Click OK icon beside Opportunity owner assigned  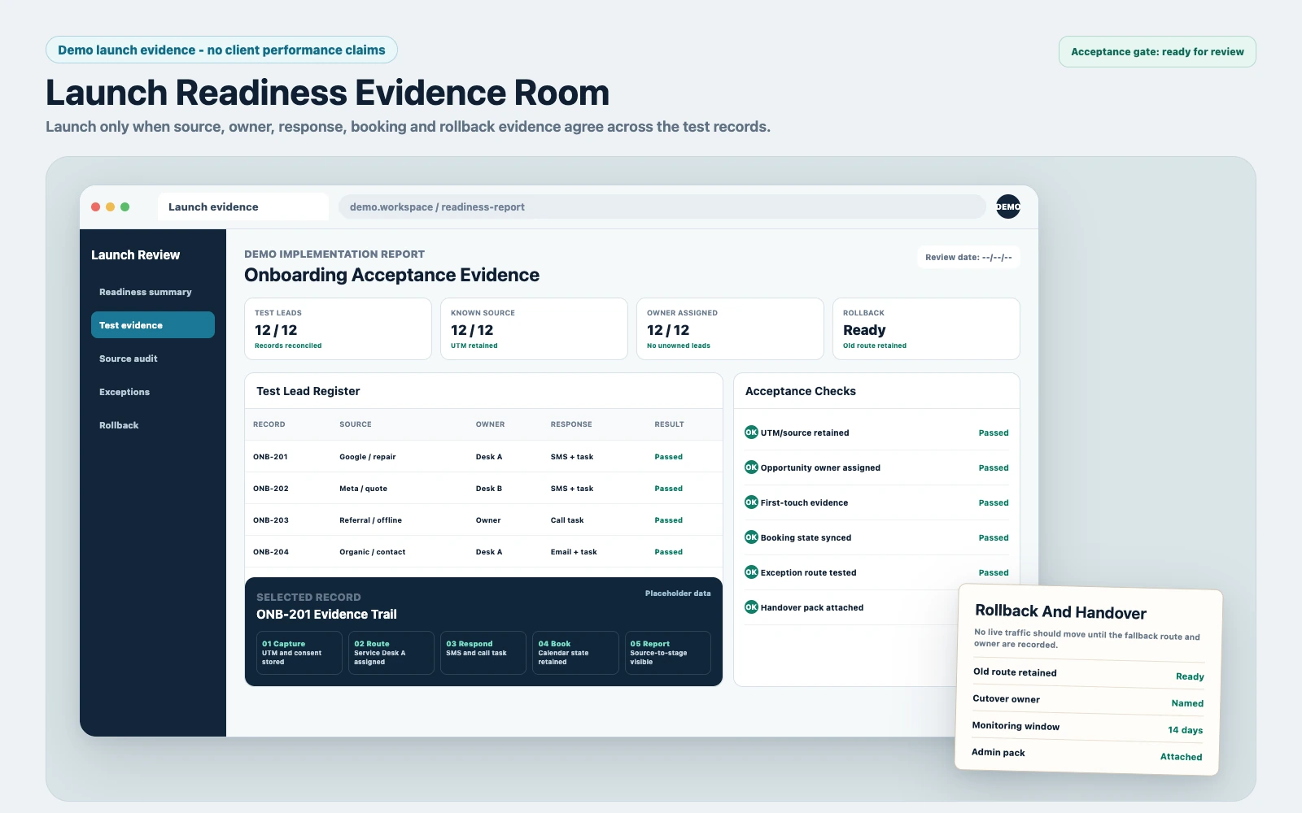point(751,467)
